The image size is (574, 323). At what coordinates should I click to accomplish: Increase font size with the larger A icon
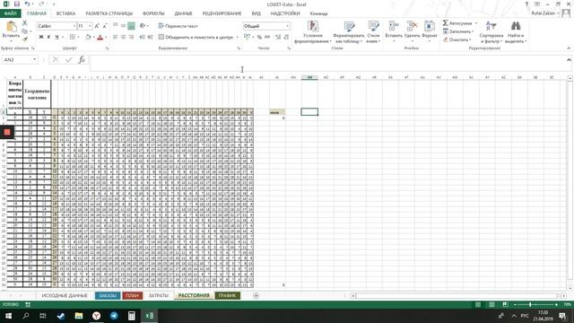97,26
